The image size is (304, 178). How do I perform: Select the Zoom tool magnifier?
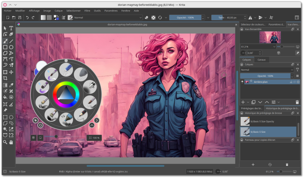click(5, 142)
